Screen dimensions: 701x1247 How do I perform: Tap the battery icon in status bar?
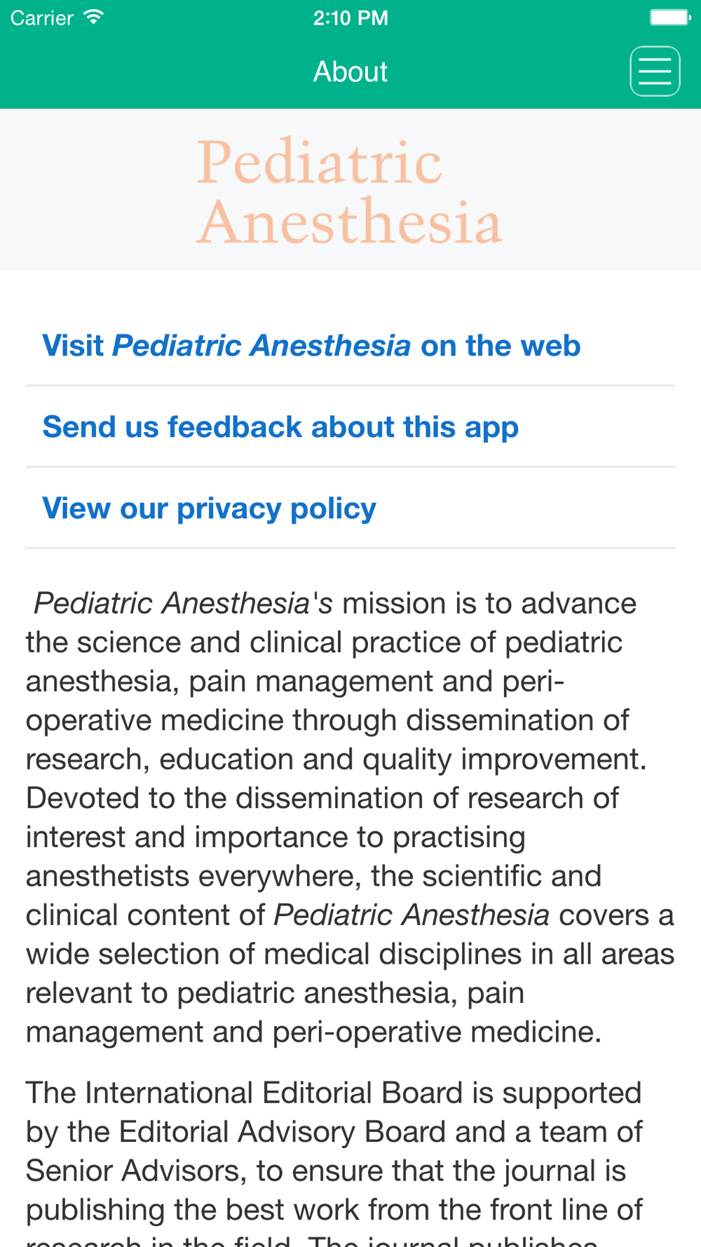[x=669, y=18]
